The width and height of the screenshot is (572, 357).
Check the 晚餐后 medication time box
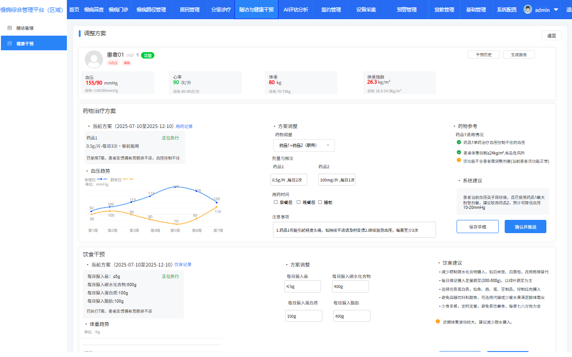299,202
